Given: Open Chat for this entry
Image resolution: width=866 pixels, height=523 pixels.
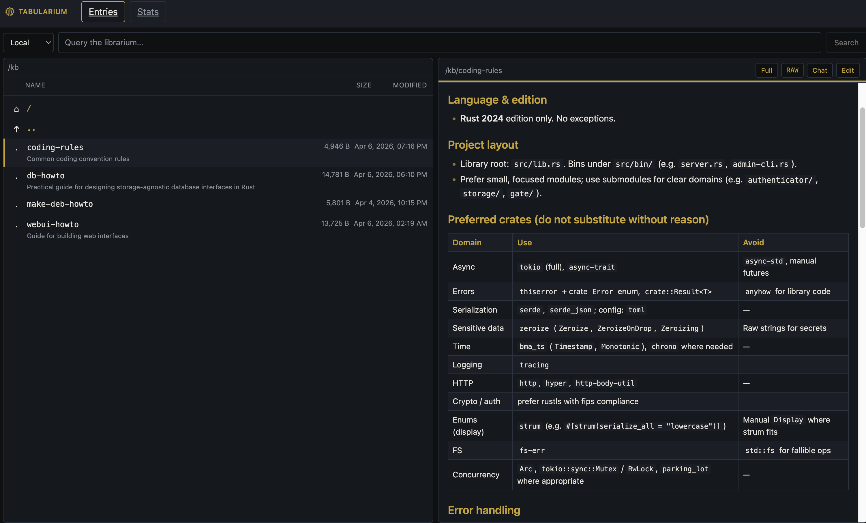Looking at the screenshot, I should coord(819,70).
